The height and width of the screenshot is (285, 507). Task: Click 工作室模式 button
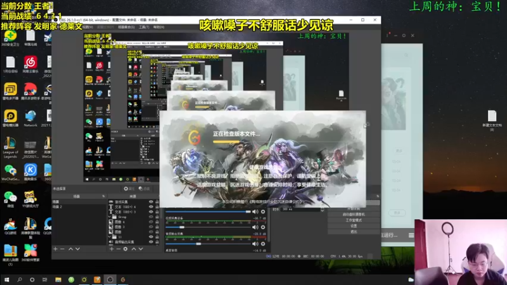pos(354,220)
